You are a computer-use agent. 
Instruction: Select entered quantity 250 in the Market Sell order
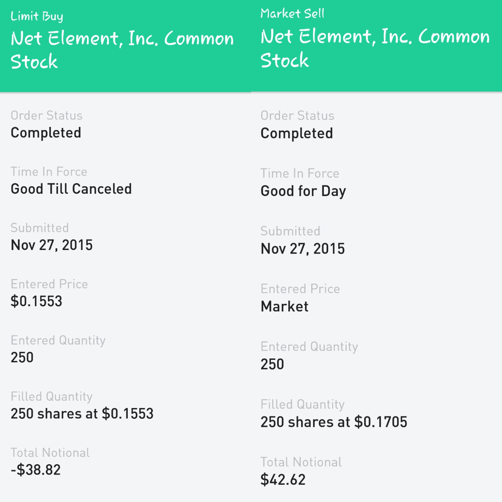tap(272, 364)
